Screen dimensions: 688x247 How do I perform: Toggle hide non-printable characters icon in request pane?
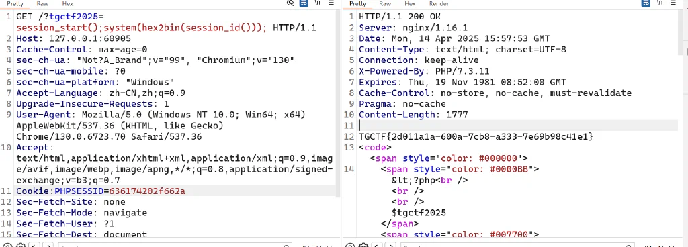coord(290,3)
